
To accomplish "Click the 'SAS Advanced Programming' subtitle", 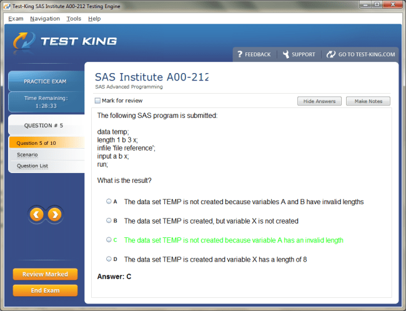I will point(129,87).
